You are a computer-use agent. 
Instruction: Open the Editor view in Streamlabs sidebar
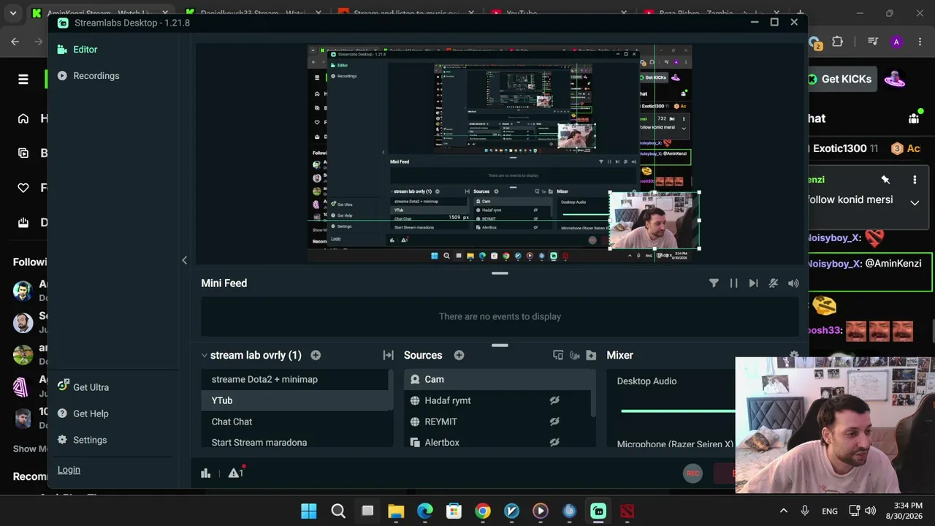(77, 50)
